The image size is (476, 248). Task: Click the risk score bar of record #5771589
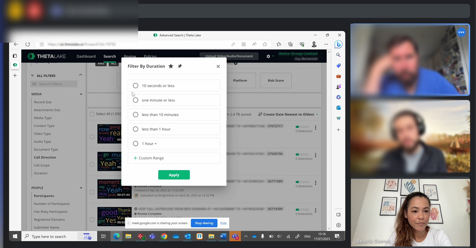pos(302,182)
